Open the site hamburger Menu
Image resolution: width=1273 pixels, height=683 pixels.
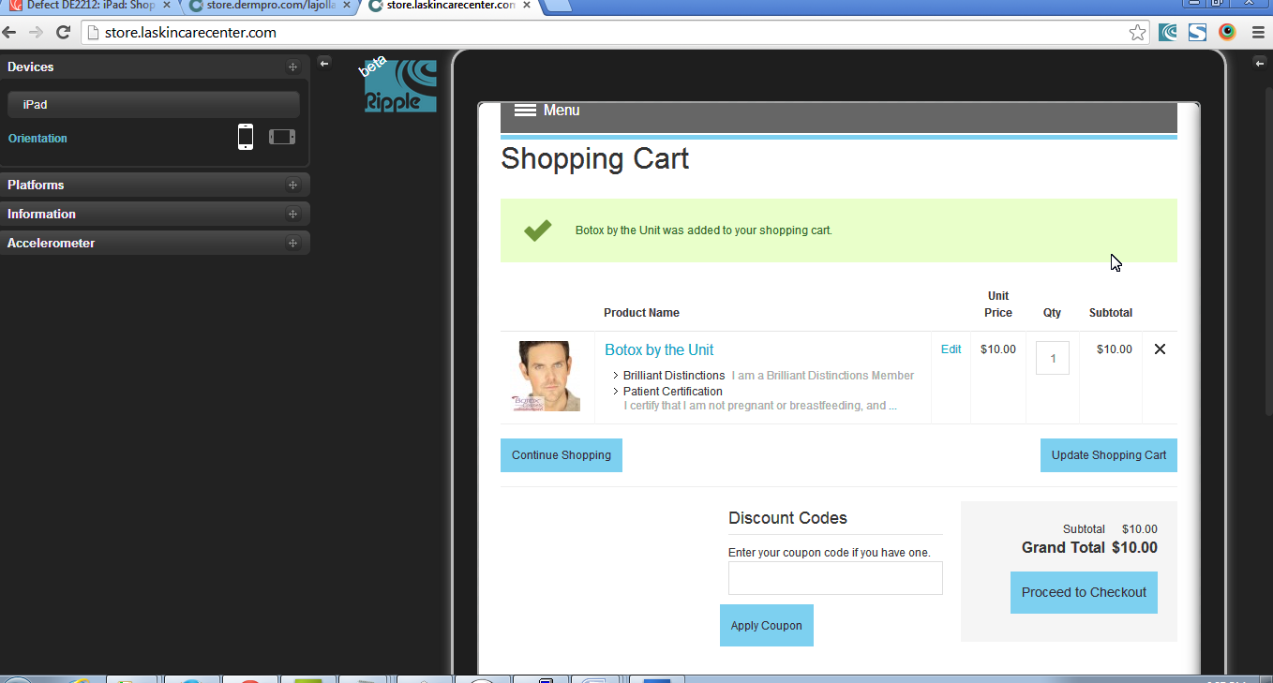coord(547,111)
